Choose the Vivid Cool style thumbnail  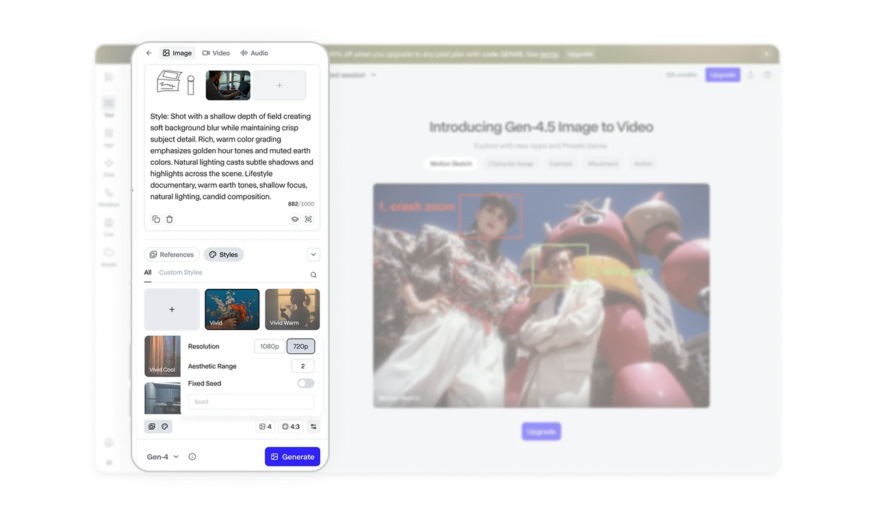162,356
